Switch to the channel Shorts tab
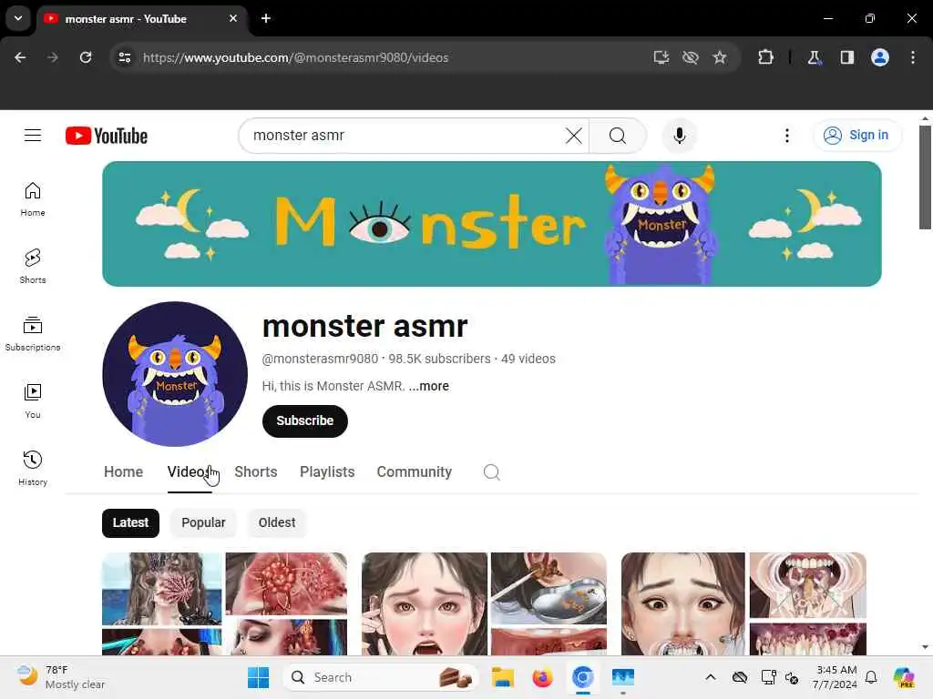933x699 pixels. (256, 472)
